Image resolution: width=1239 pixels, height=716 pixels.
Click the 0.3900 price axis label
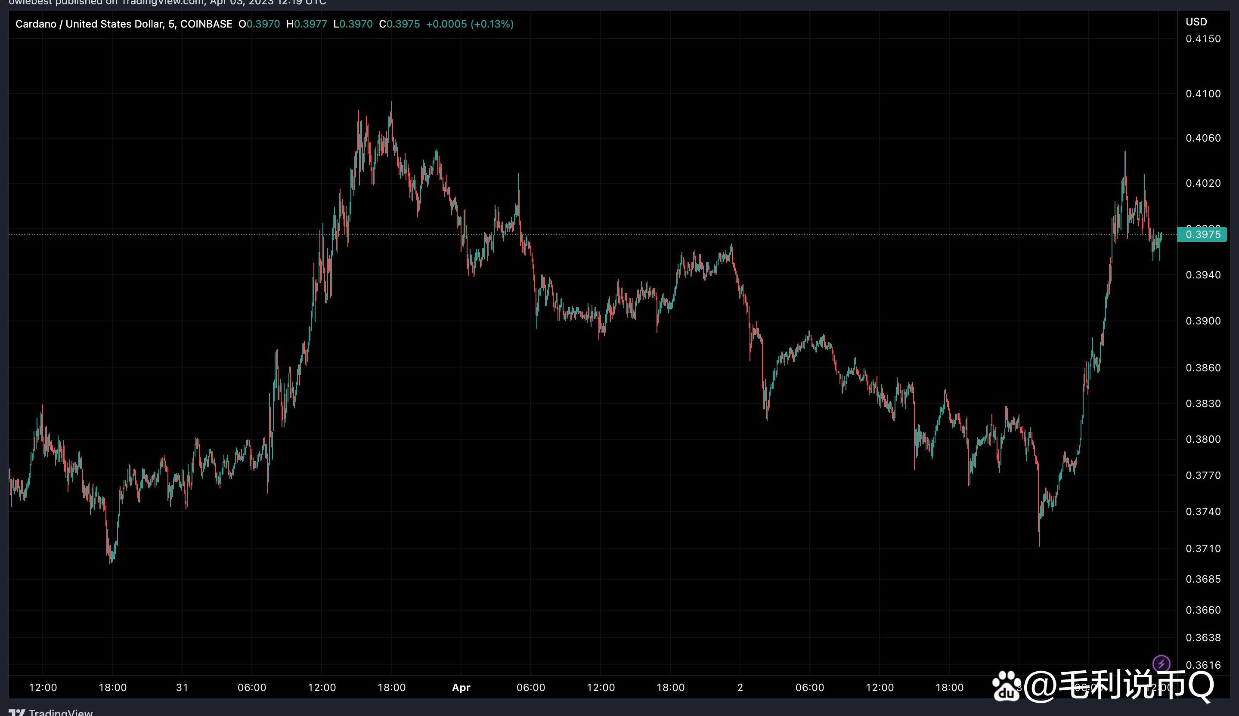click(1203, 321)
